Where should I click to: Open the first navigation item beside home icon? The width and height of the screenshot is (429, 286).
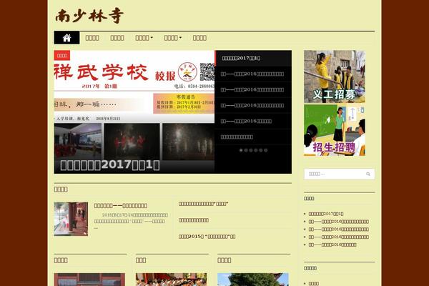(92, 38)
